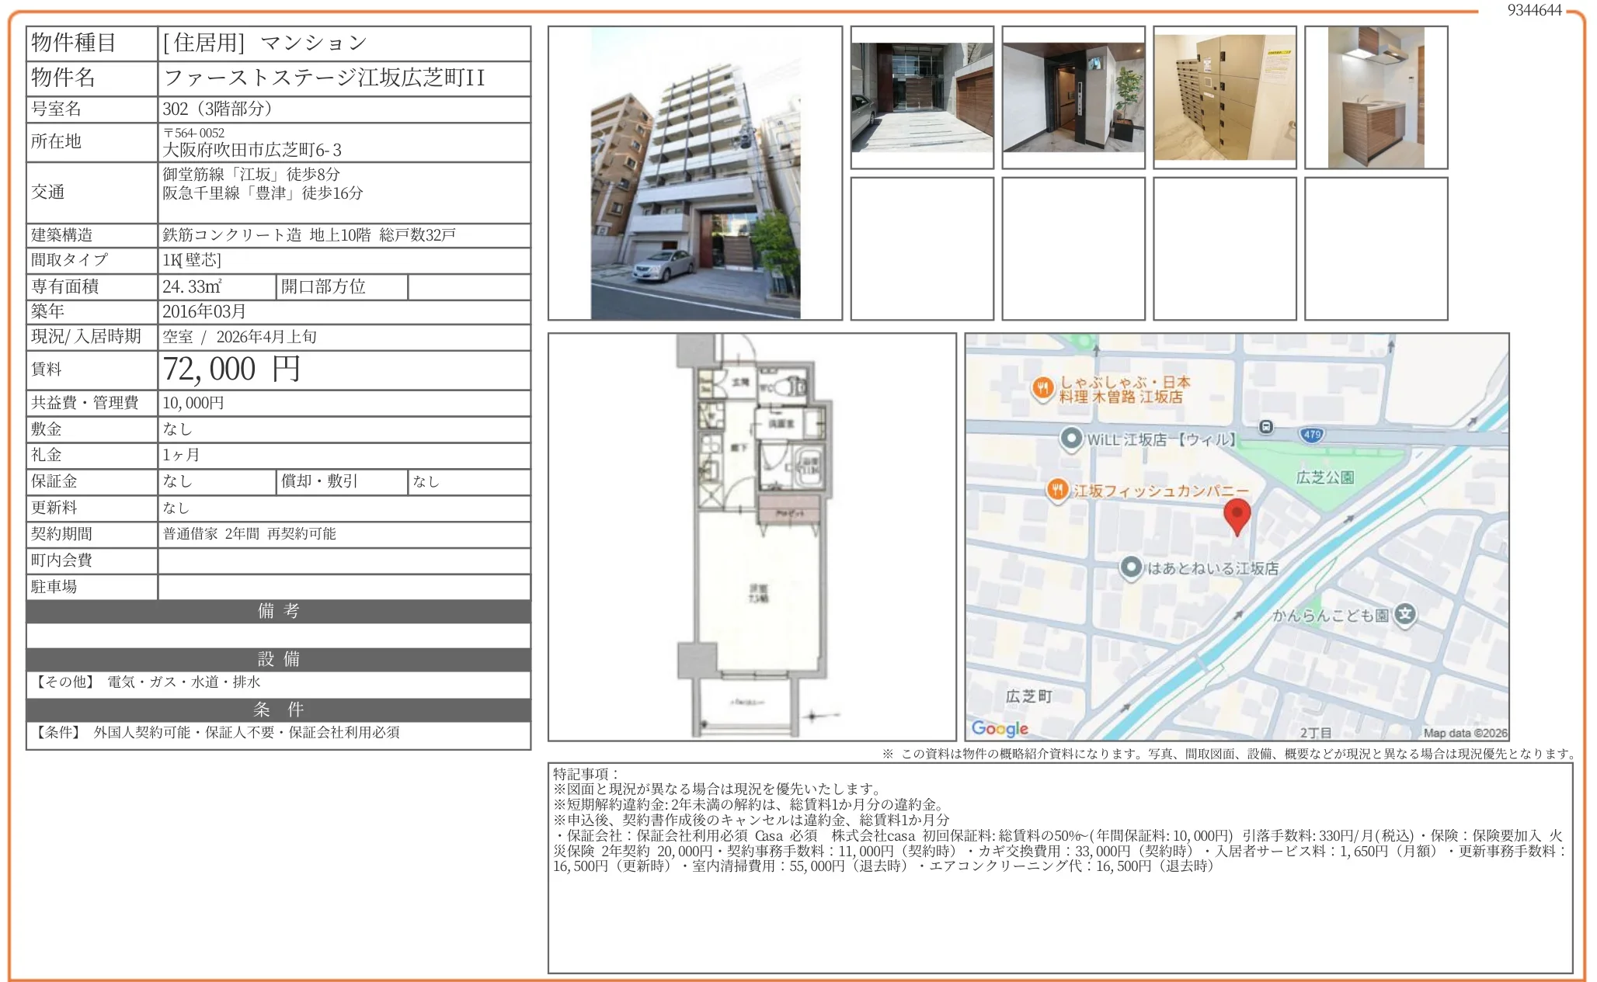1597x982 pixels.
Task: Open the mailbox lockers thumbnail photo
Action: (x=1224, y=98)
